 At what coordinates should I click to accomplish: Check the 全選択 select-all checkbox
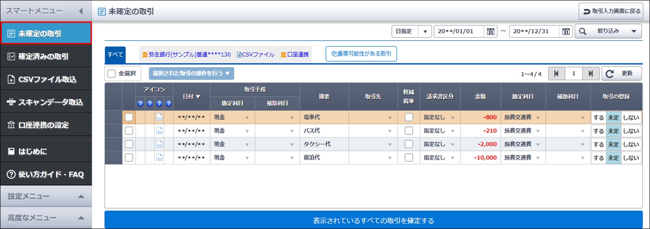[112, 73]
